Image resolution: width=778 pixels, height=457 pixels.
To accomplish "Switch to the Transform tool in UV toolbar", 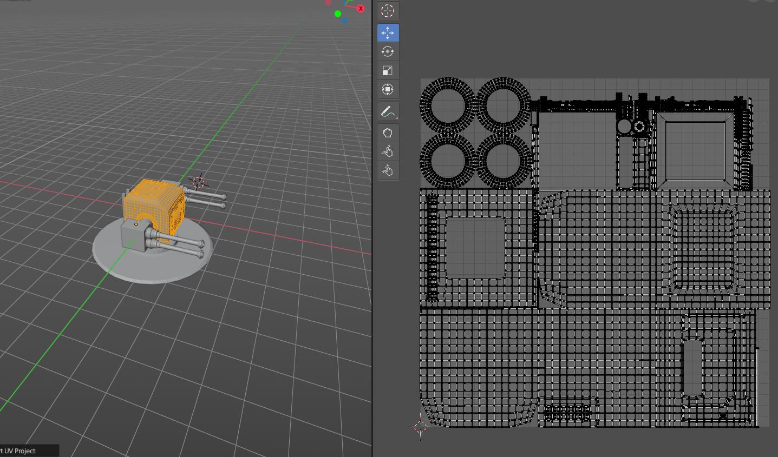I will click(388, 89).
